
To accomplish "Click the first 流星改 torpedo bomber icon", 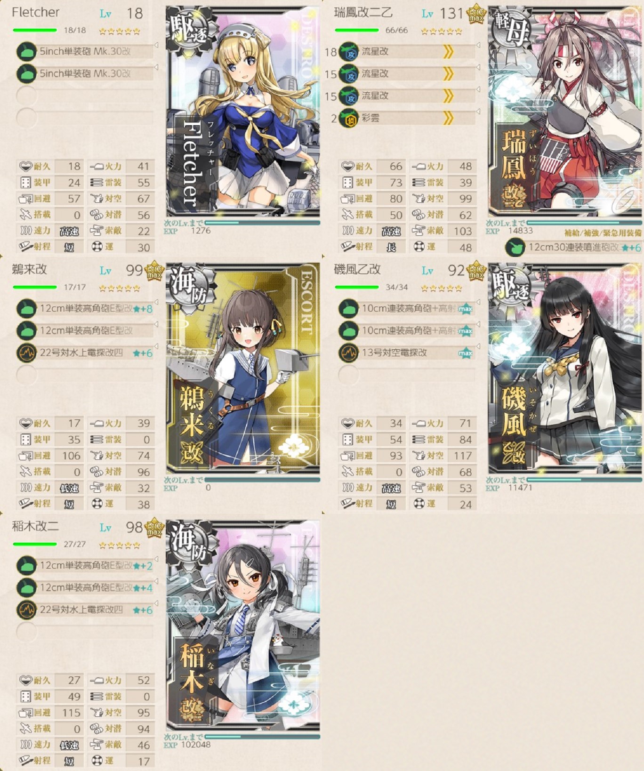I will click(349, 51).
